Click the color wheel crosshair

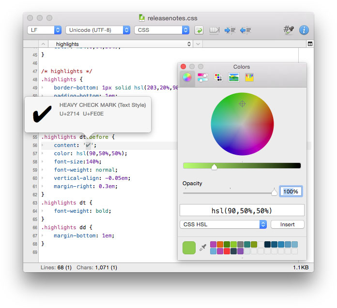[x=242, y=104]
